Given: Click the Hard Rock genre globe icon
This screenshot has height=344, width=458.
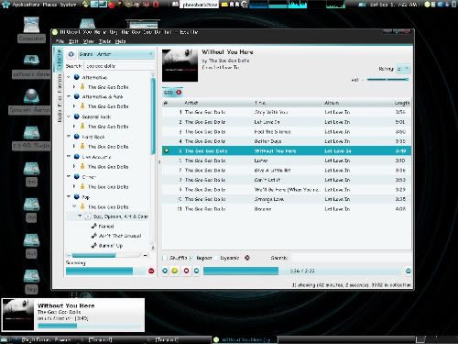Looking at the screenshot, I should [x=77, y=137].
